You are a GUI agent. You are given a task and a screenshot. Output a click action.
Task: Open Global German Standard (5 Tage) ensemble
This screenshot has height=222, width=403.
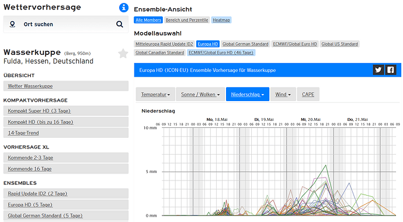66,216
